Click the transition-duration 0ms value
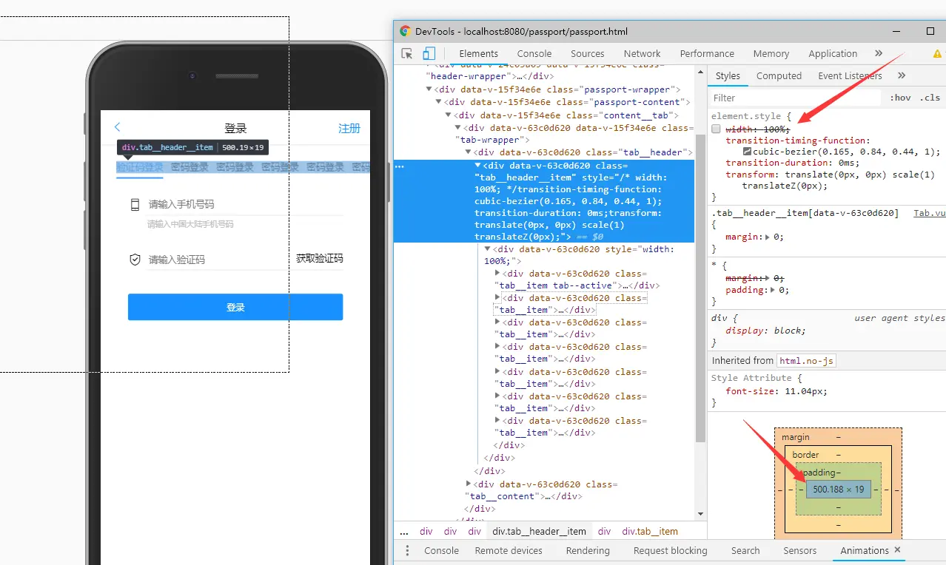This screenshot has height=565, width=946. pyautogui.click(x=847, y=163)
